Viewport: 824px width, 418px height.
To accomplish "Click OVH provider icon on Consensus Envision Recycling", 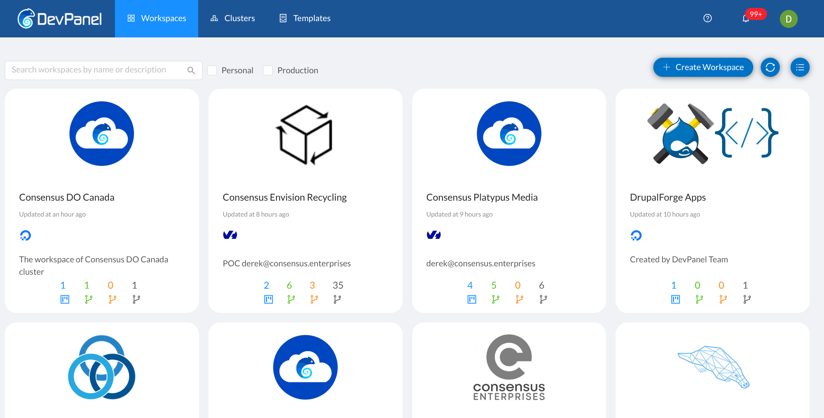I will tap(230, 235).
